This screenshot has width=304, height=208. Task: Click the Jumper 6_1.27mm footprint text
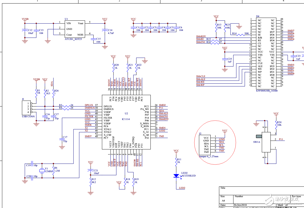pos(209,156)
